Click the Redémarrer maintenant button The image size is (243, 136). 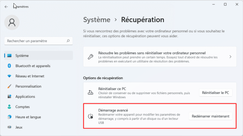tap(210, 116)
